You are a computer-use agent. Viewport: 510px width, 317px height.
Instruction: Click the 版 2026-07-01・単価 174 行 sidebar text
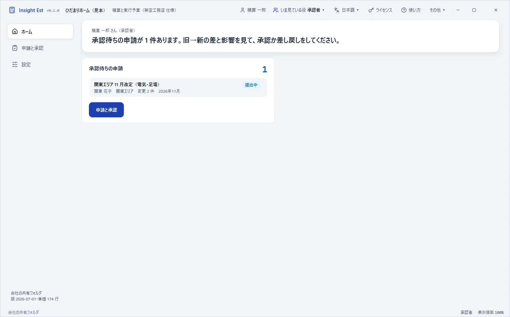point(34,299)
